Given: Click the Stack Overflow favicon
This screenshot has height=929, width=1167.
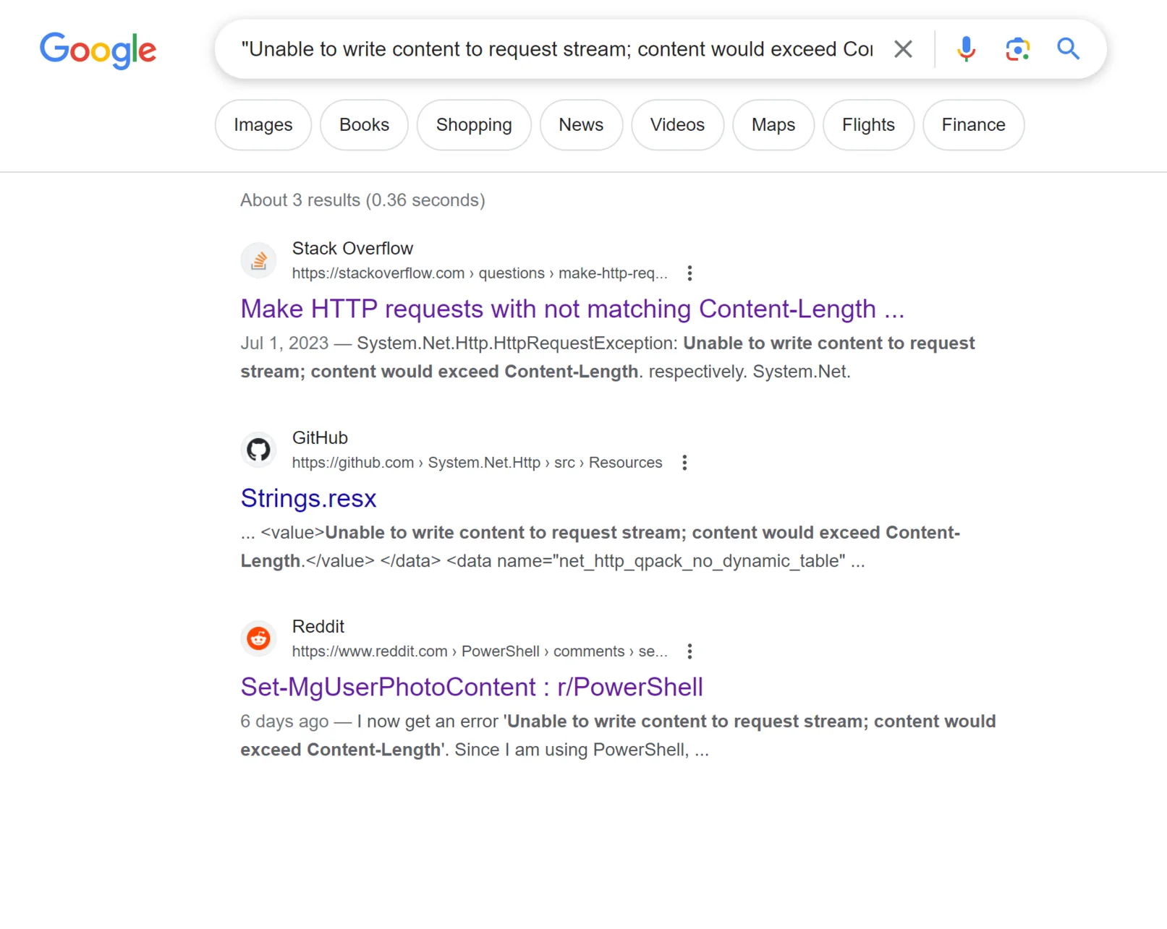Looking at the screenshot, I should [x=258, y=261].
